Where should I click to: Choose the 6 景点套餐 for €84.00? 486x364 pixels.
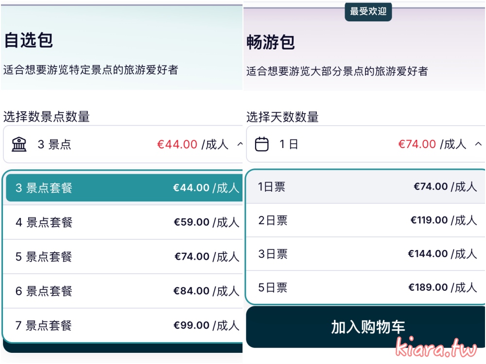point(123,291)
